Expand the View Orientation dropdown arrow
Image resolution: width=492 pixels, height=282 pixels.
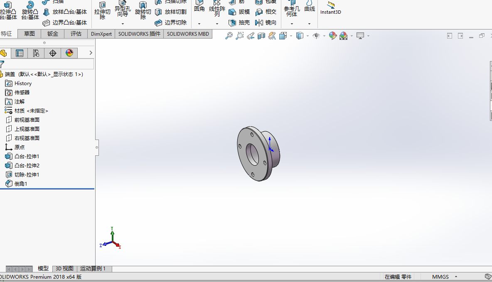(x=291, y=36)
